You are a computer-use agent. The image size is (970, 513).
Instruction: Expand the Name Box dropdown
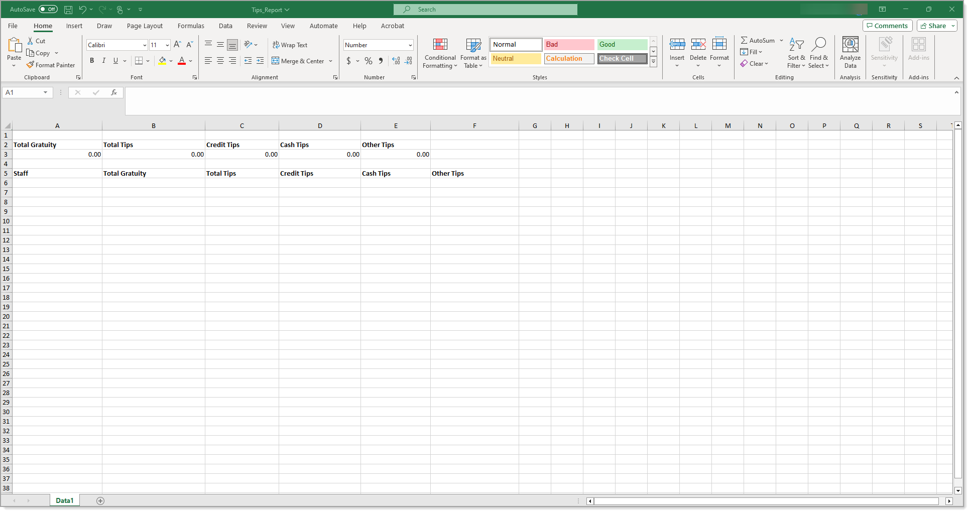point(45,92)
